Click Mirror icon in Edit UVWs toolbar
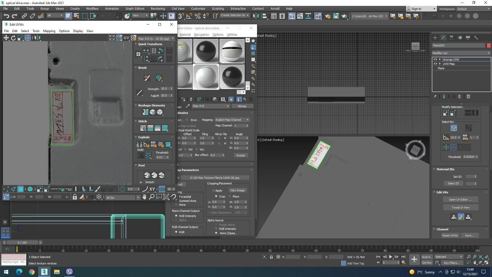Image resolution: width=492 pixels, height=277 pixels. coord(37,38)
